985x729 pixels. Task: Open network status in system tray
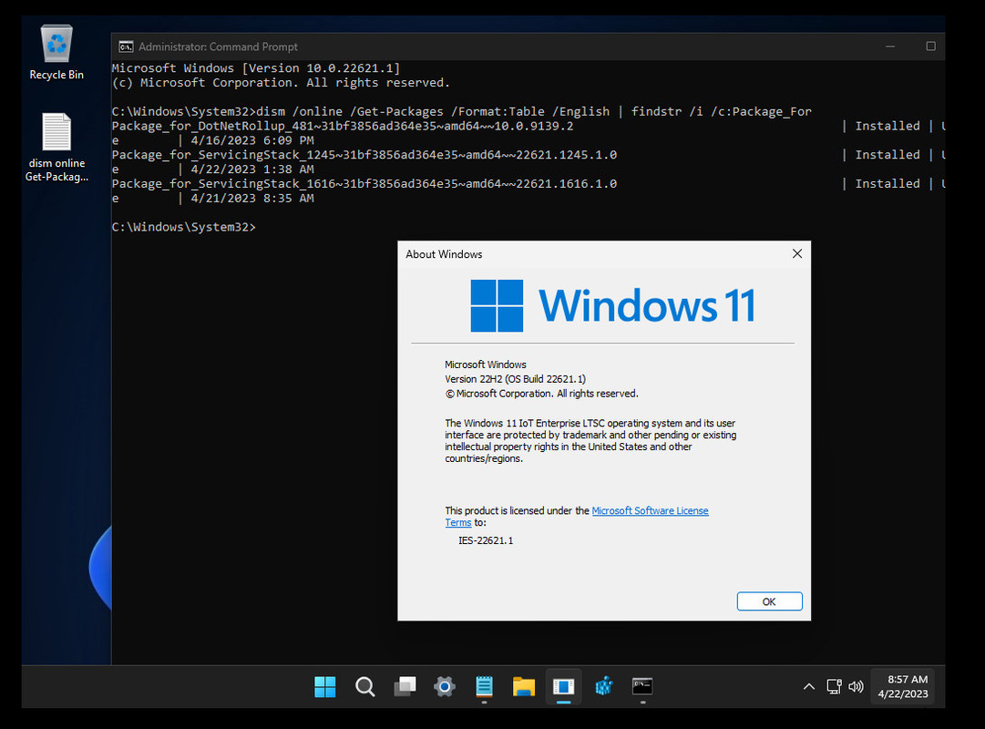point(834,686)
